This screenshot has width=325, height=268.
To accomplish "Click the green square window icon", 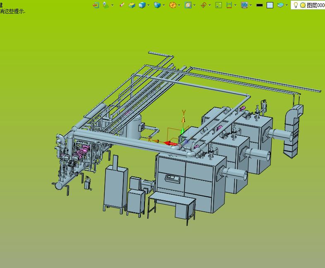I will pos(219,5).
